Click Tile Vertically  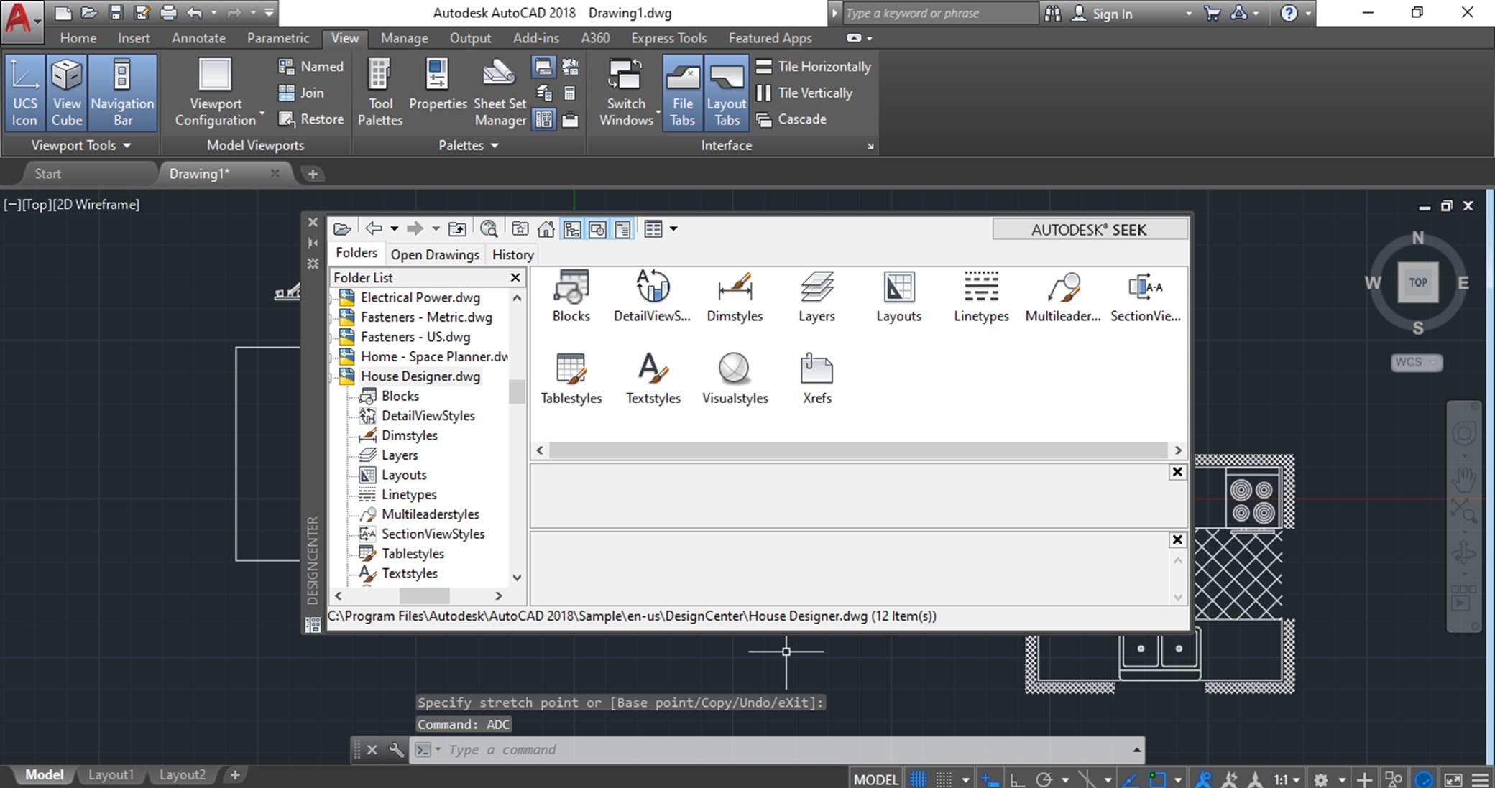tap(804, 93)
